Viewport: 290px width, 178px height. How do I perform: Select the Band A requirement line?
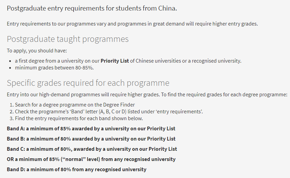[91, 129]
